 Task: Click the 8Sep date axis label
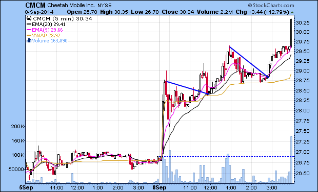pos(160,187)
